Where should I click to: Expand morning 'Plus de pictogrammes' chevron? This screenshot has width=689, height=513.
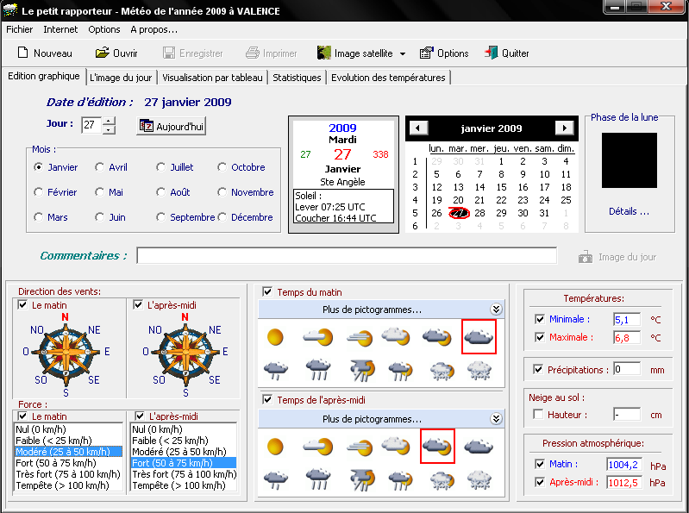pyautogui.click(x=496, y=310)
